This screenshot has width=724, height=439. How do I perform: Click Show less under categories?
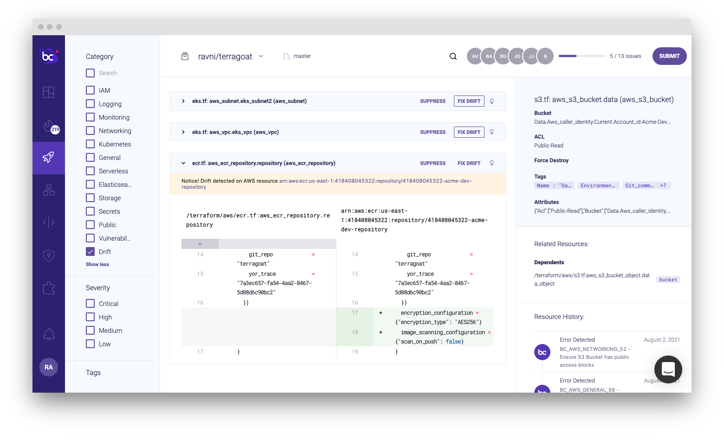coord(97,264)
